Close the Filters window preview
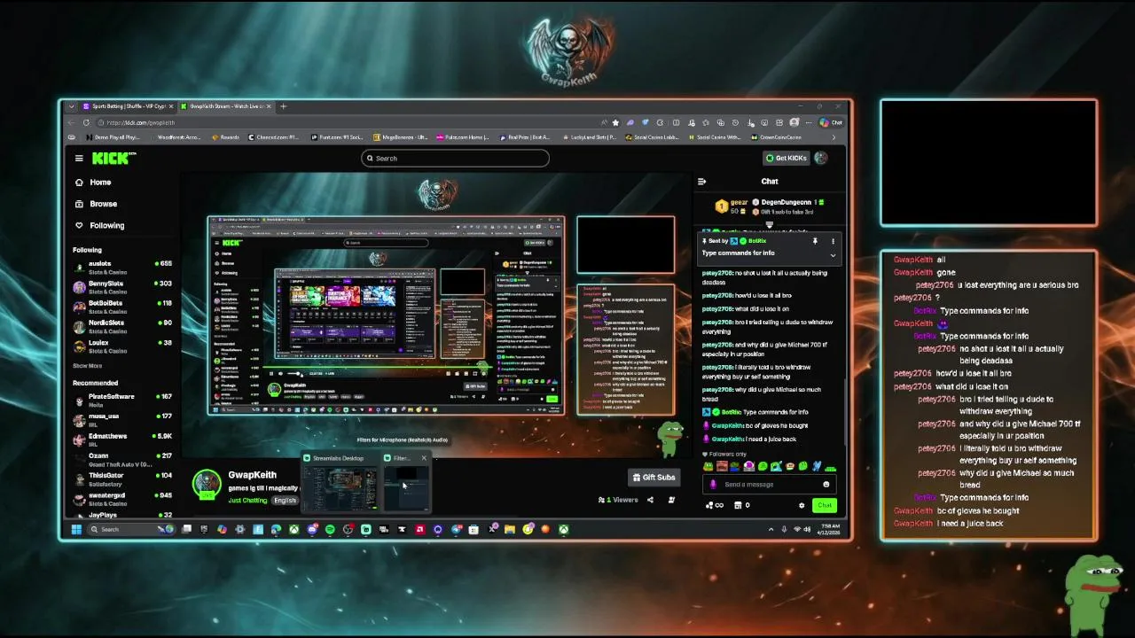This screenshot has width=1135, height=638. (x=424, y=458)
